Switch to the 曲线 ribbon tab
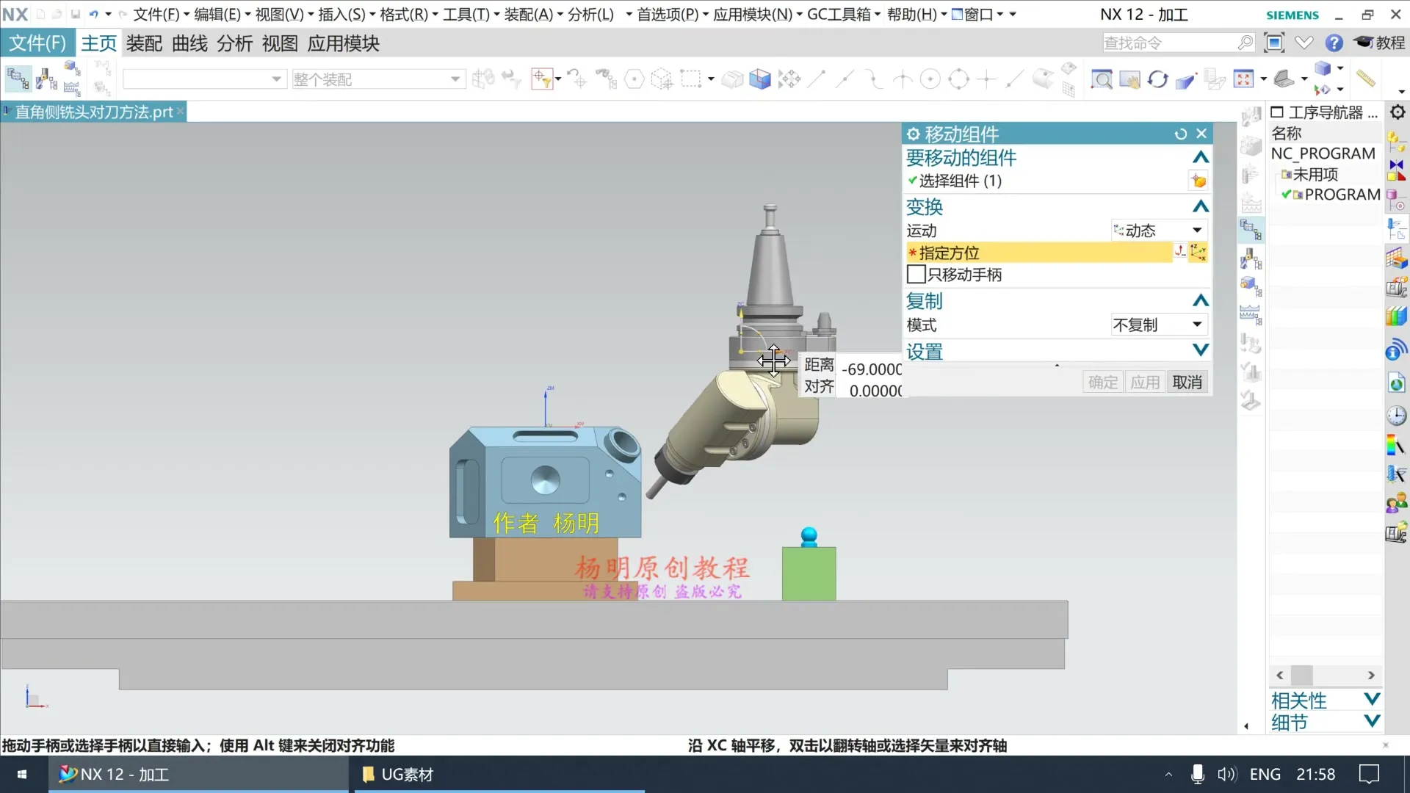This screenshot has height=793, width=1410. pyautogui.click(x=188, y=43)
